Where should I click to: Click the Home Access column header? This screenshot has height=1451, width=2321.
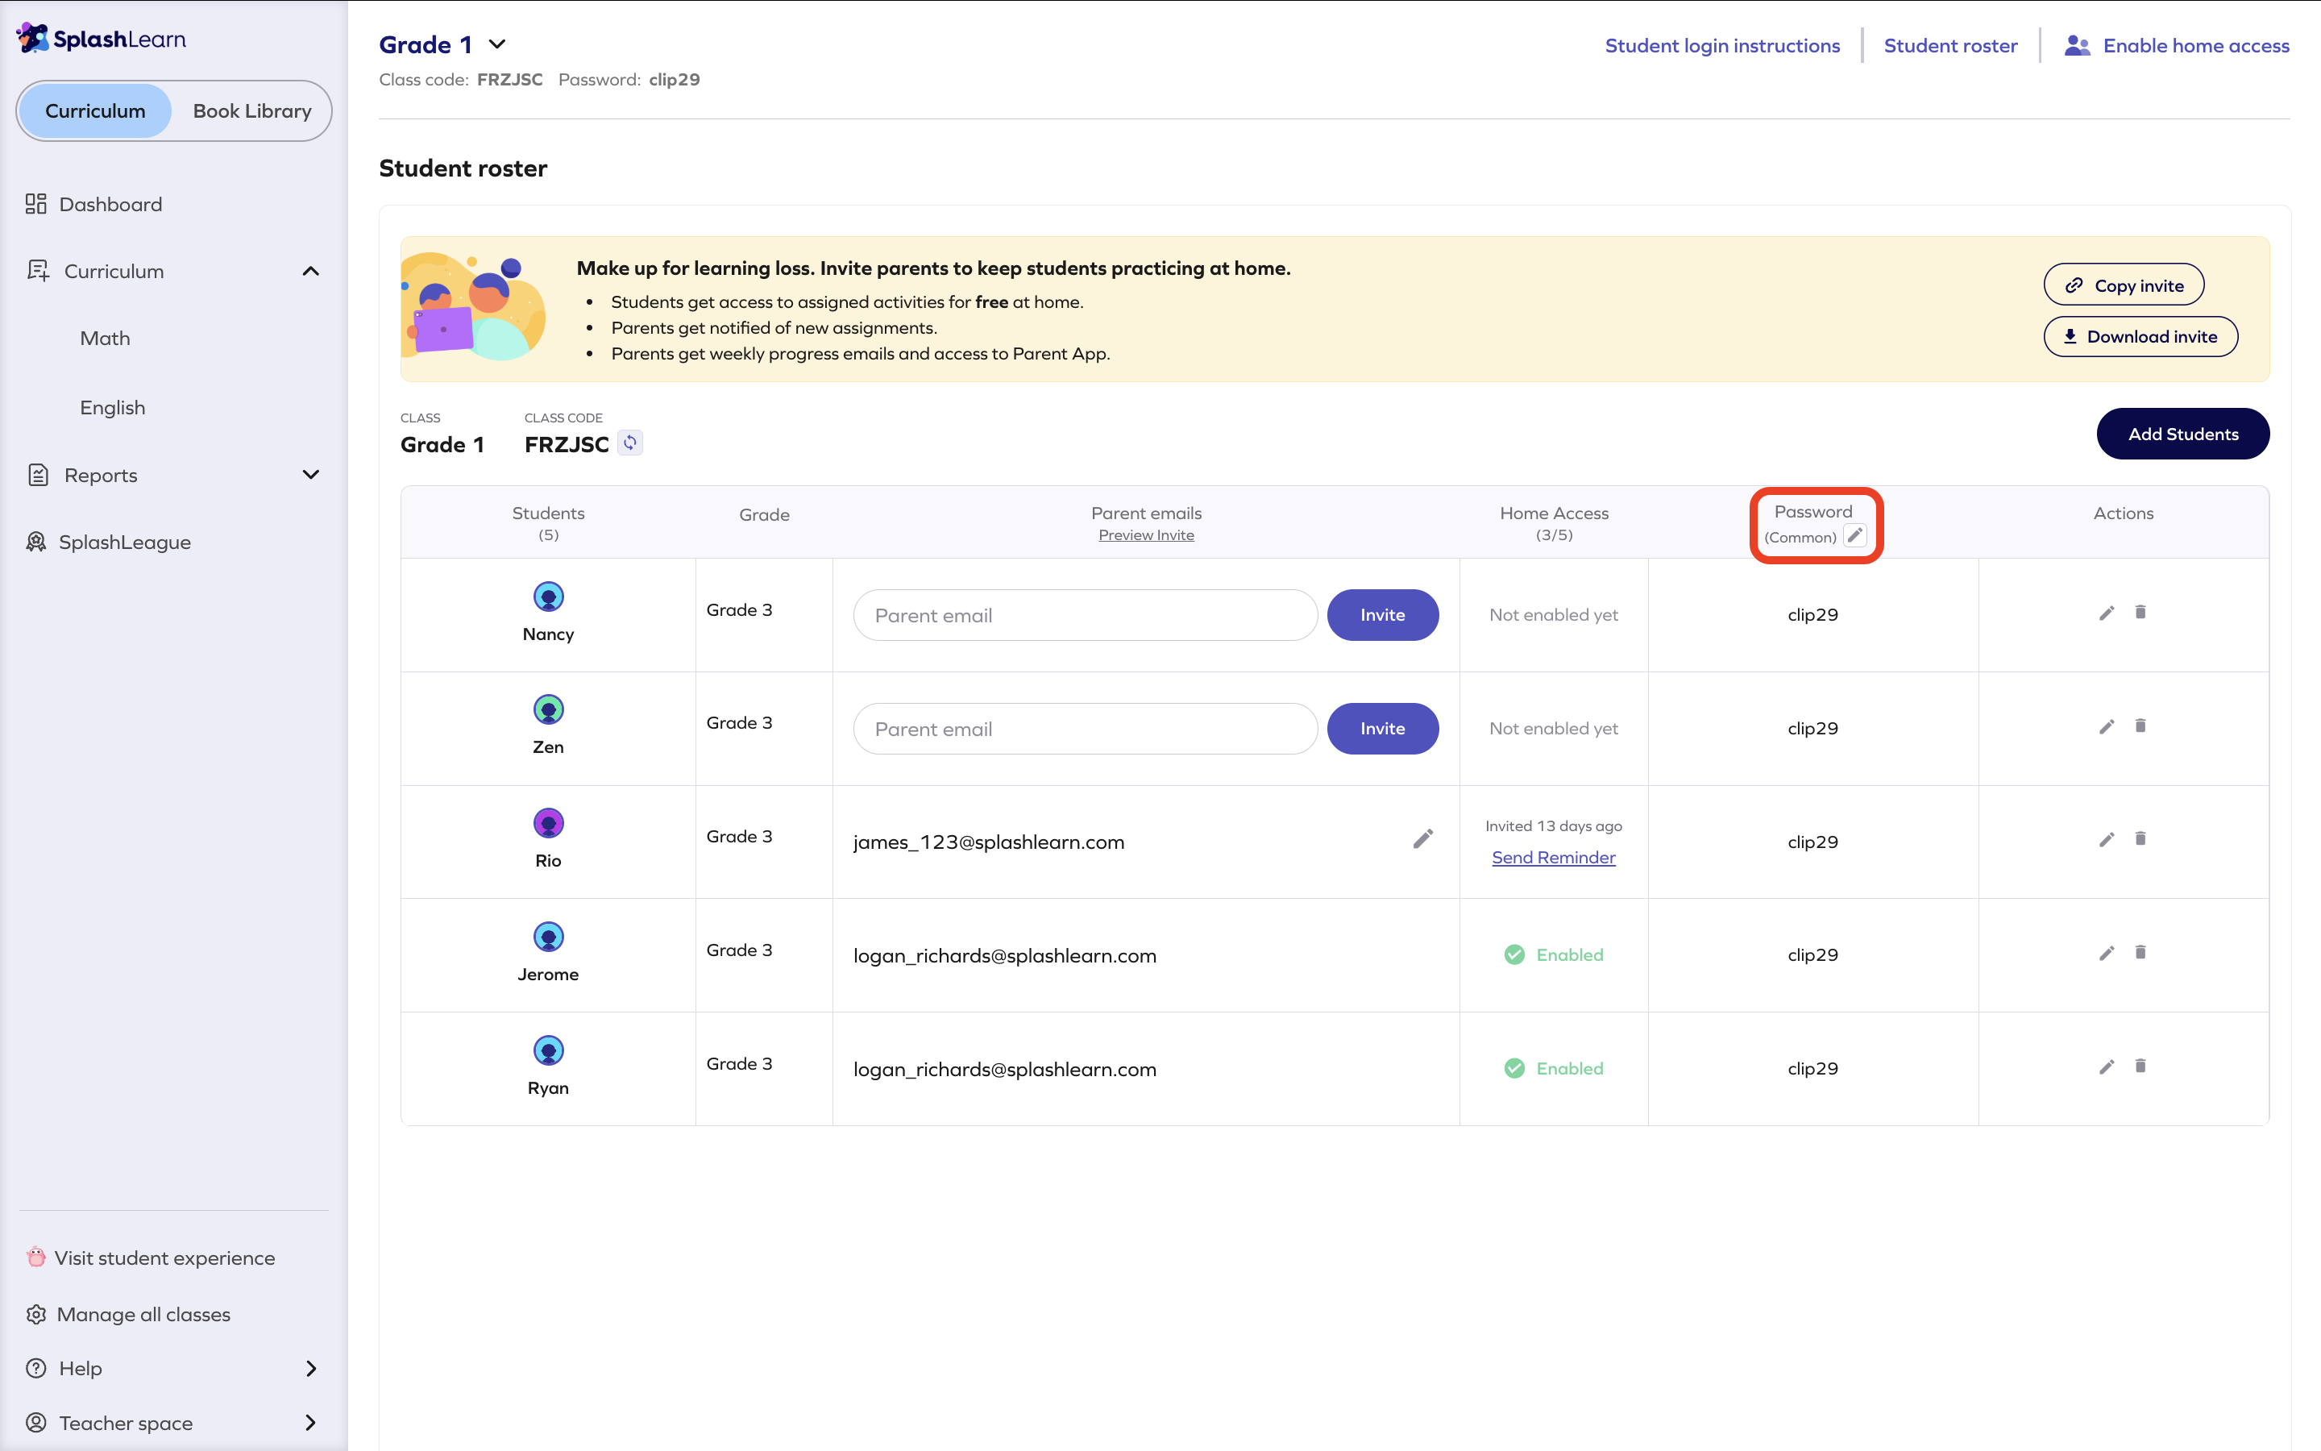[x=1554, y=522]
